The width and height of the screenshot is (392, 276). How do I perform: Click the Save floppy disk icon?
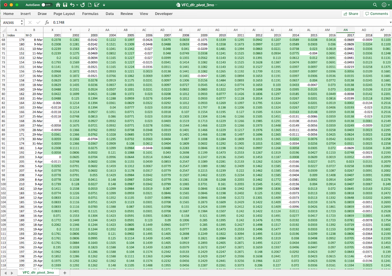click(x=65, y=5)
